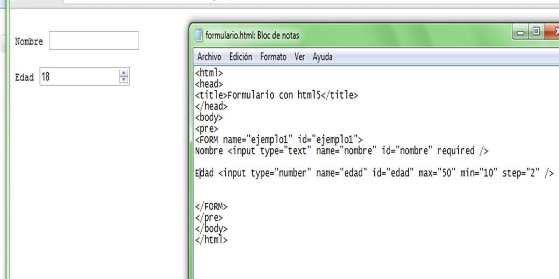Open the Formato menu
Viewport: 559px width, 279px height.
click(273, 57)
